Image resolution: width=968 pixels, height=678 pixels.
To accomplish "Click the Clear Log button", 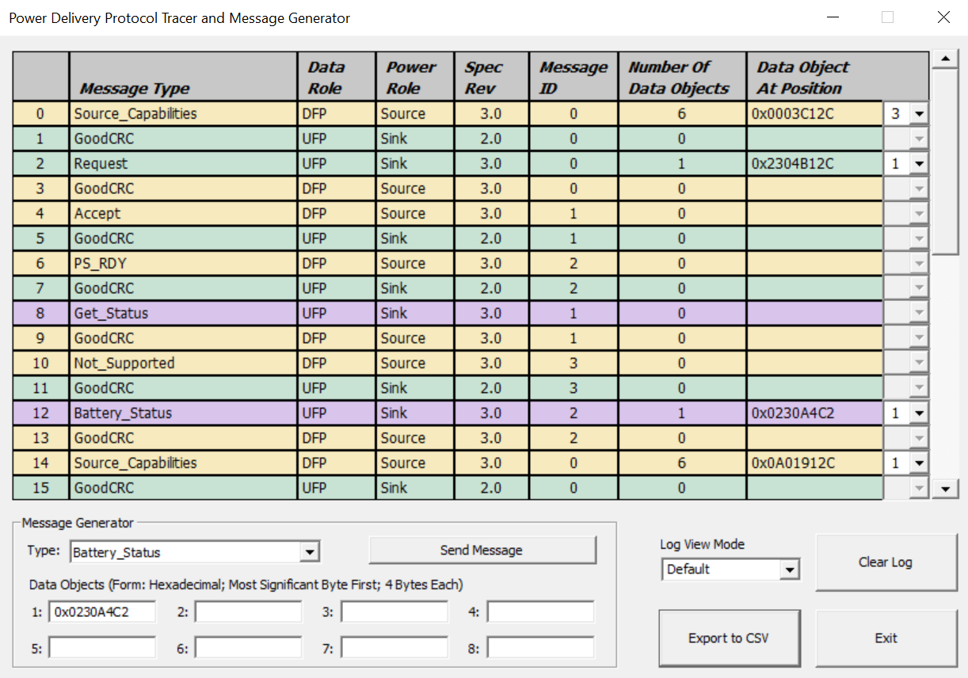I will point(886,562).
